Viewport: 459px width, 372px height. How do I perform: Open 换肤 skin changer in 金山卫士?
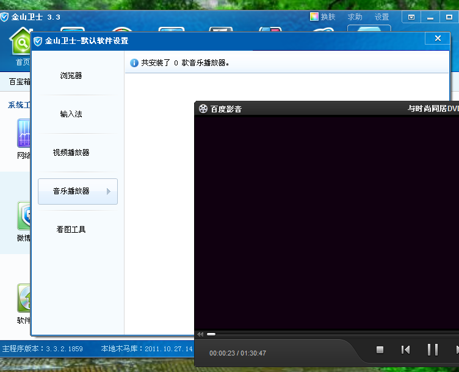[x=328, y=16]
